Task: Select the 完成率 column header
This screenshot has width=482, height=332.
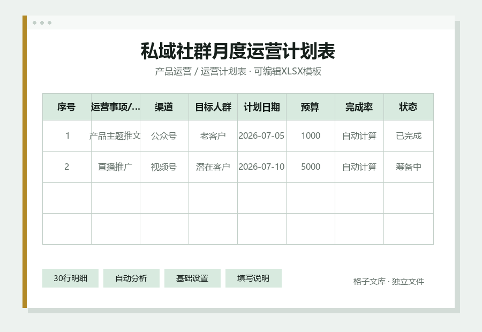Action: tap(359, 107)
